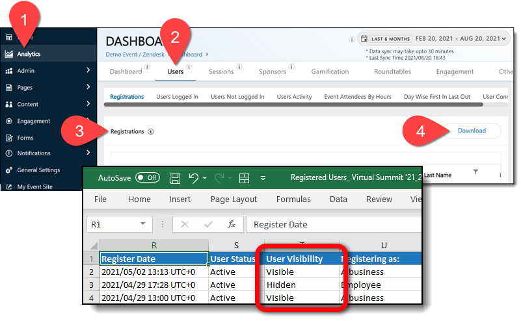Click the info icon beside Registrations heading
Screen dimensions: 521x321
coord(150,131)
